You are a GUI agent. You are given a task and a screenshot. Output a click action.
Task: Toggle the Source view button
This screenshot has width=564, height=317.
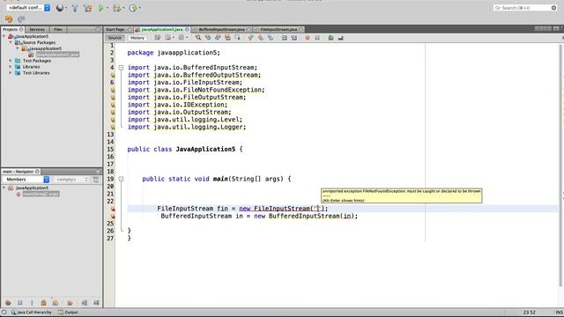pyautogui.click(x=115, y=38)
